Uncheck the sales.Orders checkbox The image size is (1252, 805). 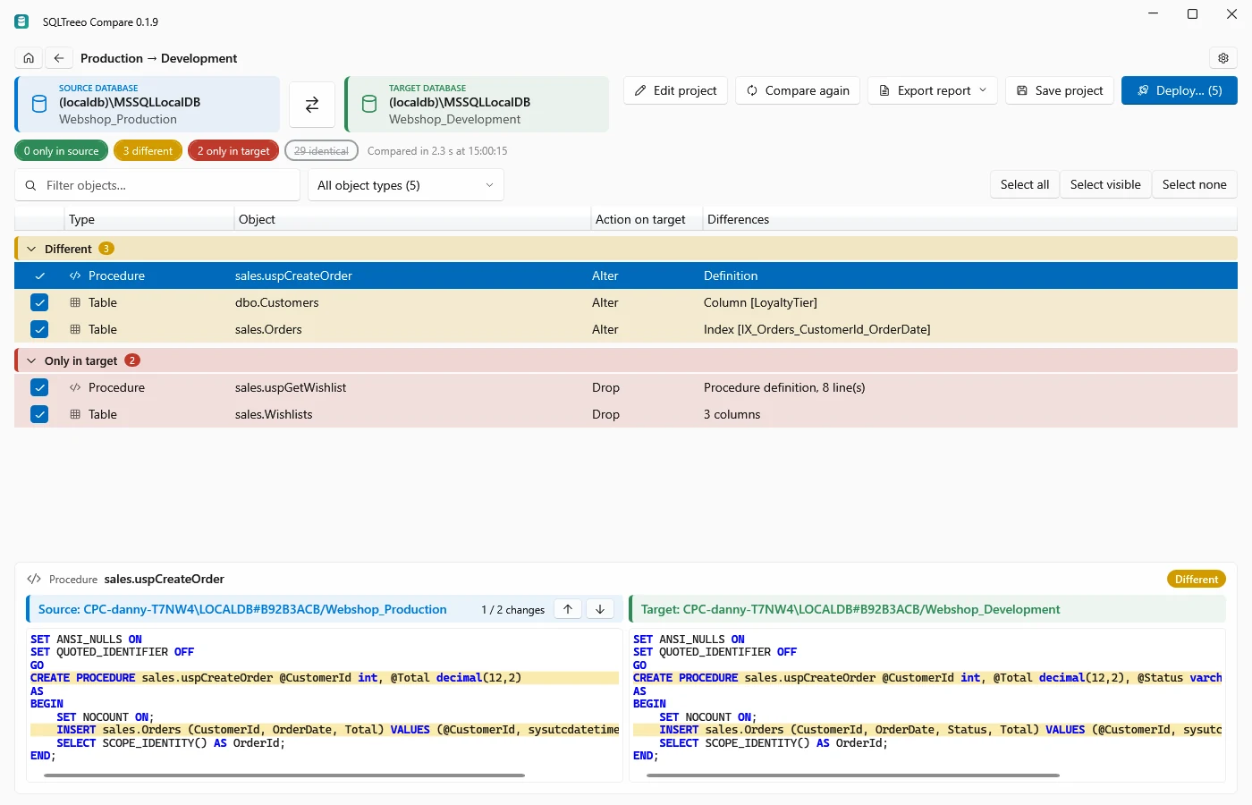[x=39, y=329]
